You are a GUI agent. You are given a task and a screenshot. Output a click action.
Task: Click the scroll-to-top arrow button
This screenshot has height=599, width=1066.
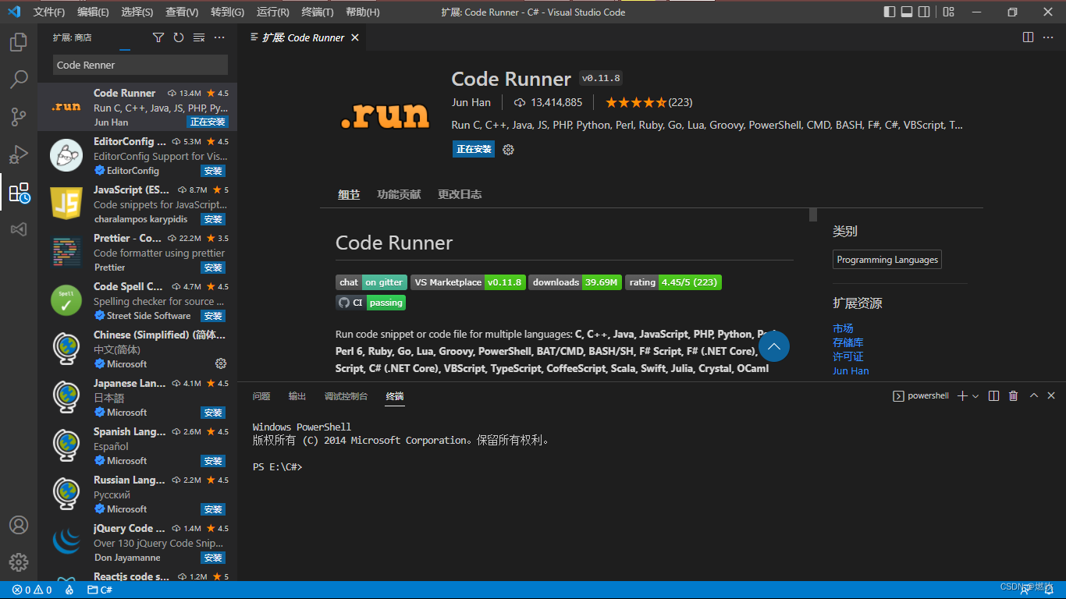pyautogui.click(x=774, y=346)
